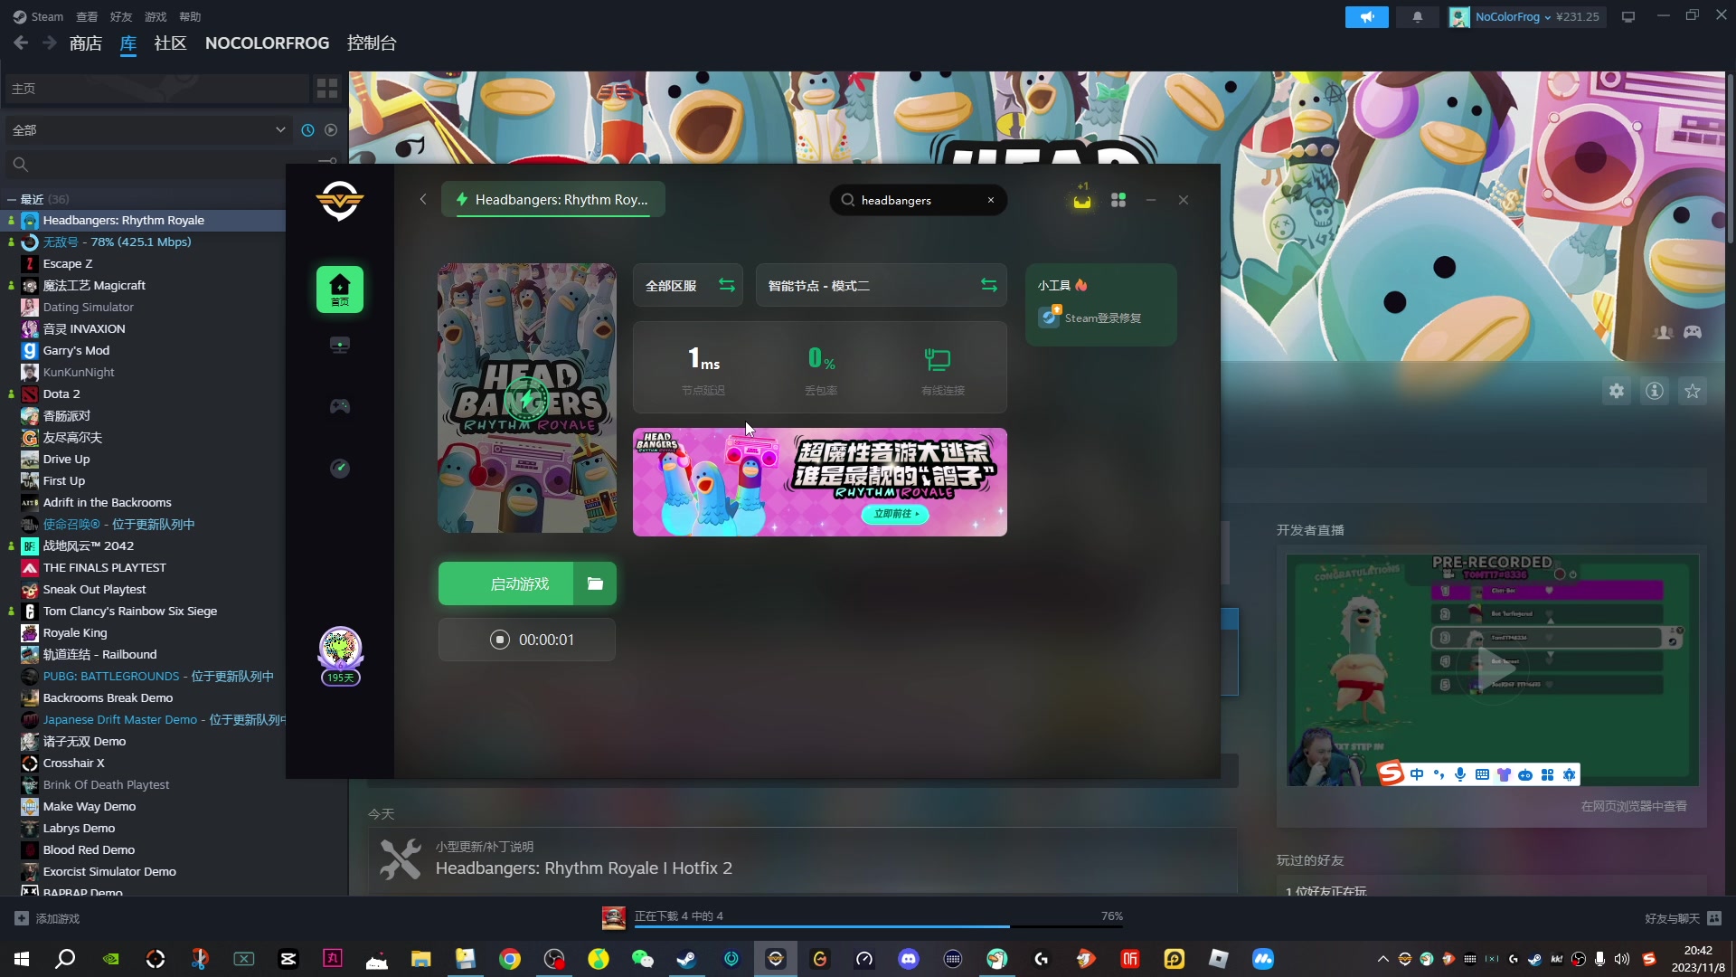Clear the headbangers search text

pyautogui.click(x=991, y=200)
